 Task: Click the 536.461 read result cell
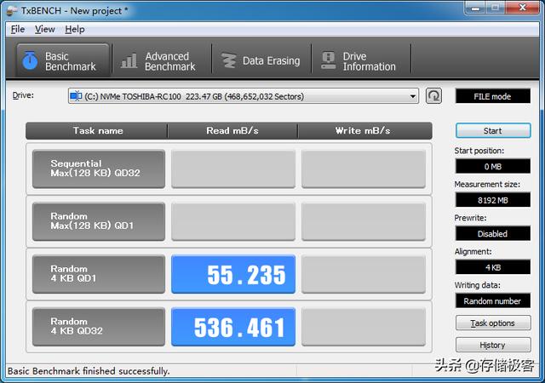233,327
